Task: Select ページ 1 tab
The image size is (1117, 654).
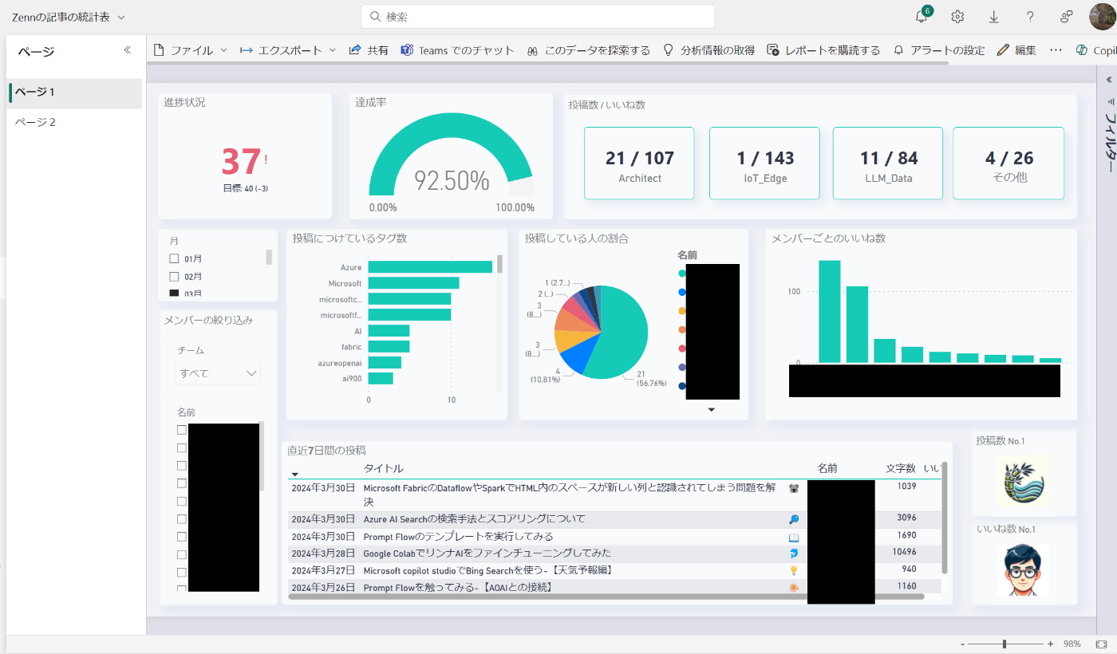Action: pos(75,93)
